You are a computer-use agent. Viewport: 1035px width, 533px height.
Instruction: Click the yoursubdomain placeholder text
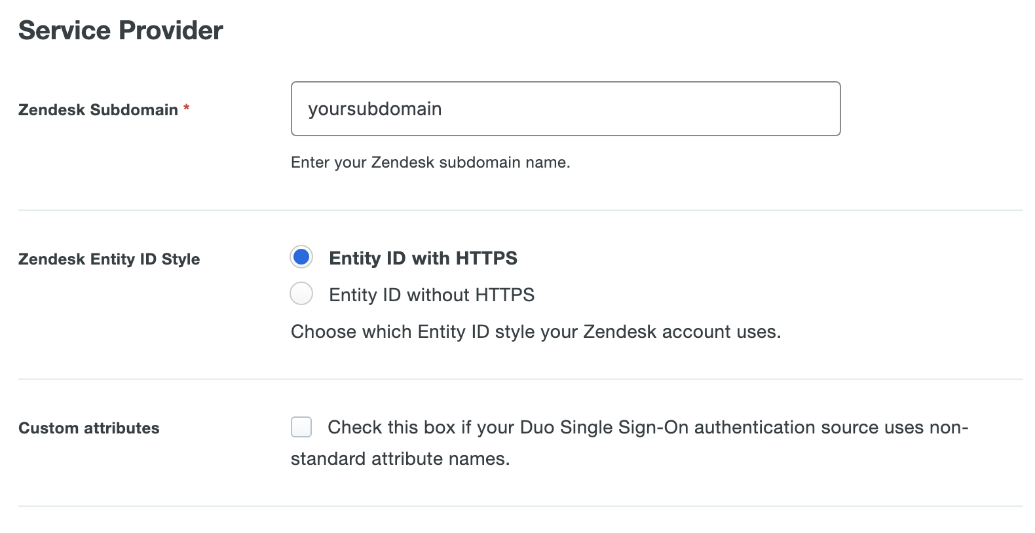tap(376, 109)
